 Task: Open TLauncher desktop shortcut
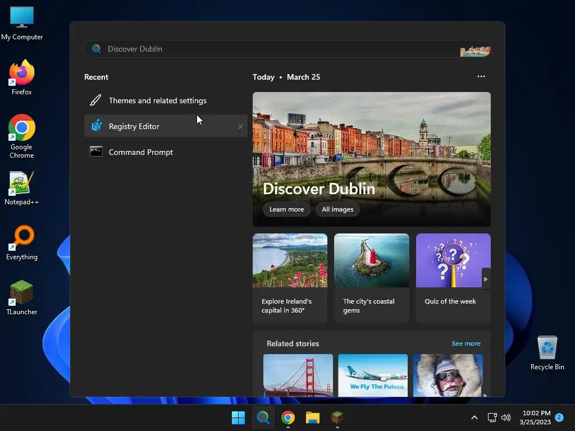[x=22, y=297]
